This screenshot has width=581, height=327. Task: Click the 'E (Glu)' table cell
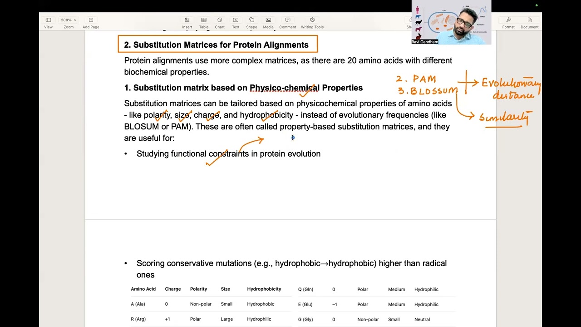pos(305,304)
